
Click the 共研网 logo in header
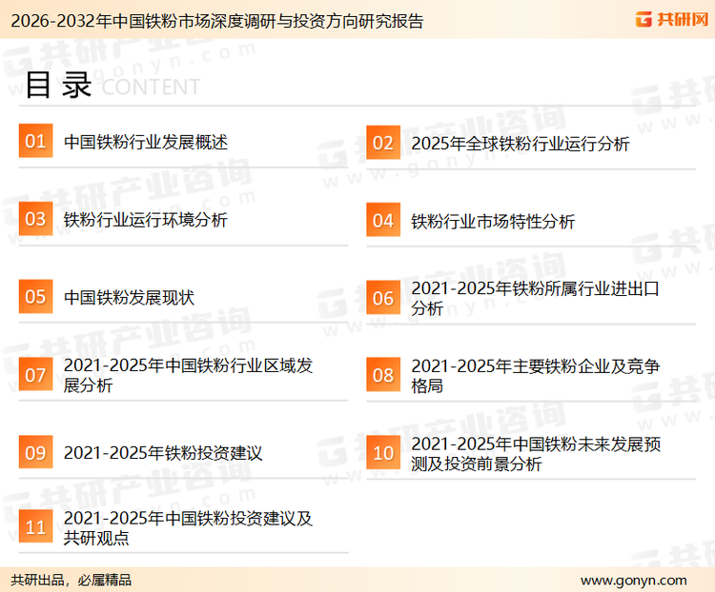[672, 19]
